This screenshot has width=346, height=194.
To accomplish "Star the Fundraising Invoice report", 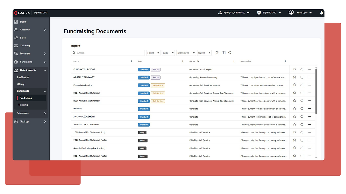I will [x=294, y=85].
